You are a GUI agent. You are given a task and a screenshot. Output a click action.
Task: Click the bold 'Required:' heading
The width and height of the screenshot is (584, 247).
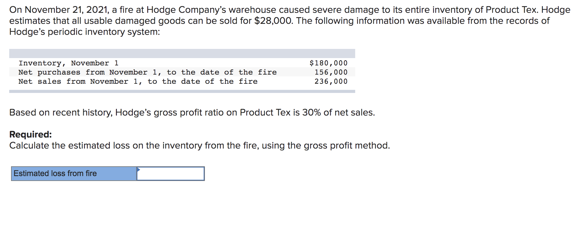[x=31, y=134]
